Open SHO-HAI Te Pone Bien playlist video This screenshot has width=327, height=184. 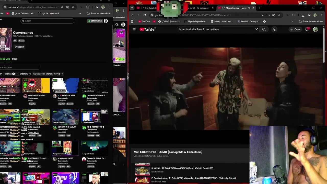tap(182, 170)
